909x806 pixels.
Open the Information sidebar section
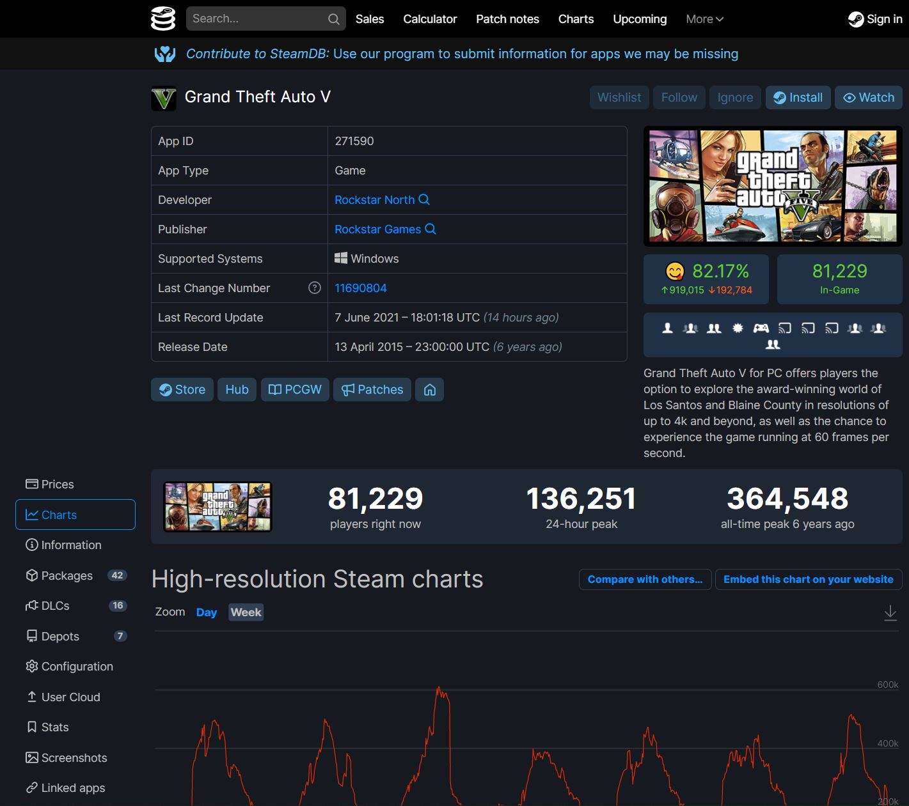(75, 545)
